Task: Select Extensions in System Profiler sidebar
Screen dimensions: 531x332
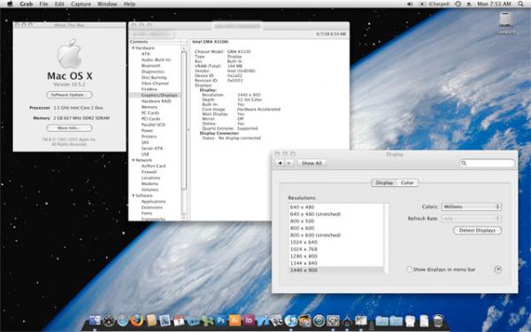Action: point(152,207)
